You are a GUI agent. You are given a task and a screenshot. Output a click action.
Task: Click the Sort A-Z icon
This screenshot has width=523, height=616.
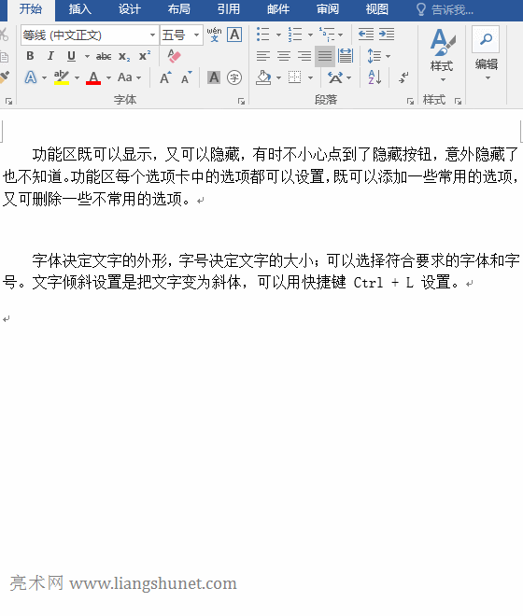pyautogui.click(x=375, y=77)
